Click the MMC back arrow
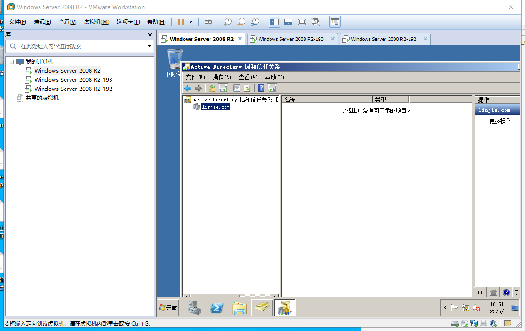 (x=188, y=88)
